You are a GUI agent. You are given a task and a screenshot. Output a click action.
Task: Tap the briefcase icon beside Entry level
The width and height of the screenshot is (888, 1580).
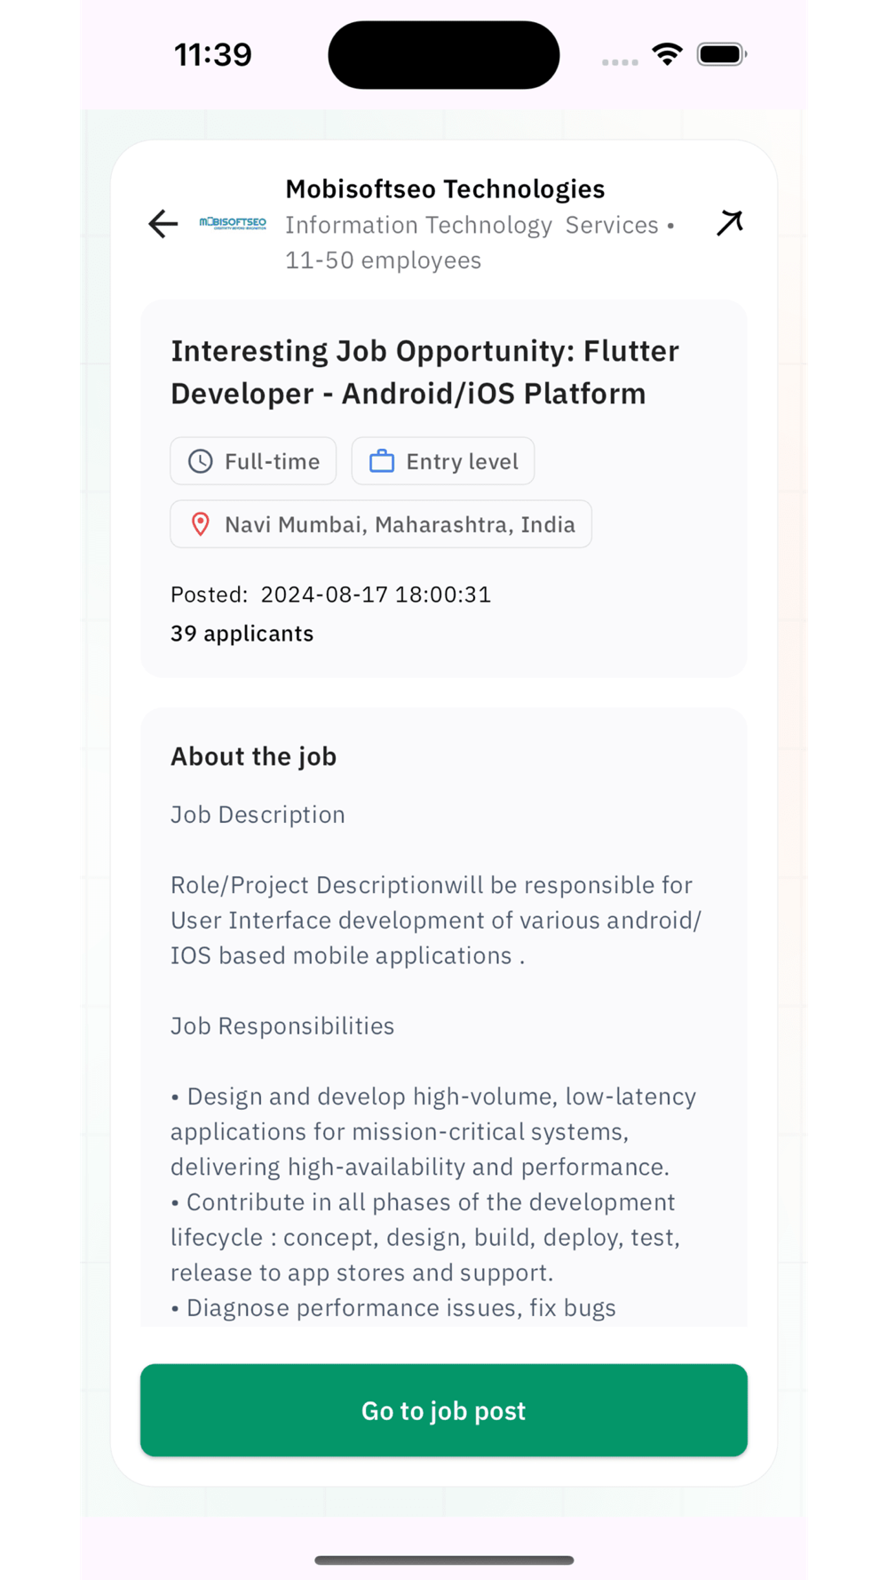tap(382, 461)
